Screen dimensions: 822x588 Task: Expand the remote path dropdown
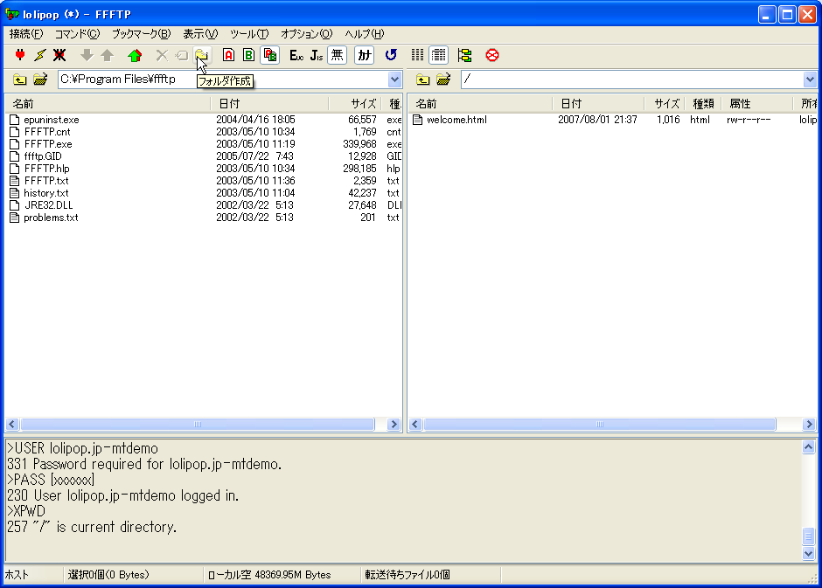pos(810,80)
